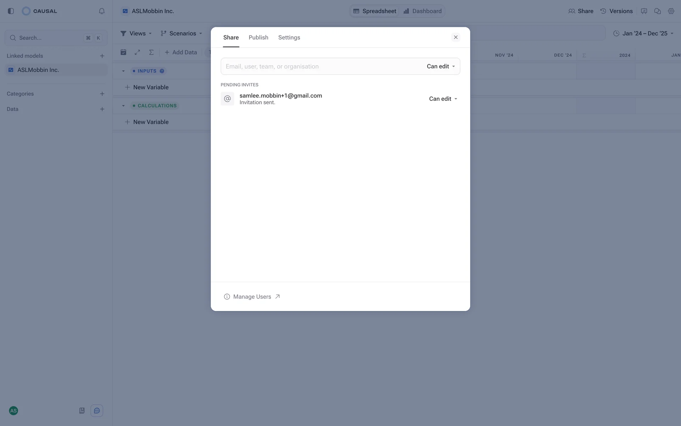
Task: Open the support chat icon at bottom
Action: (97, 411)
